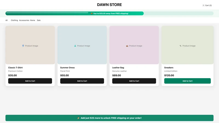Viewport: 219px width, 123px height.
Task: Click the Genuine Leather description
Action: pos(119,71)
